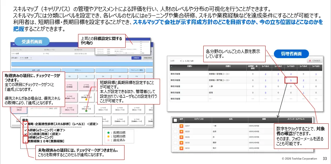The height and width of the screenshot is (164, 331).
Task: Select the XD subcategory header
Action: [70, 76]
